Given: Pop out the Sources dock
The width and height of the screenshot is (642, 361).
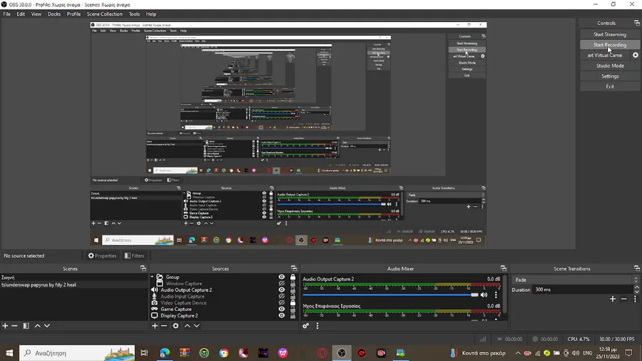Looking at the screenshot, I should click(x=294, y=268).
